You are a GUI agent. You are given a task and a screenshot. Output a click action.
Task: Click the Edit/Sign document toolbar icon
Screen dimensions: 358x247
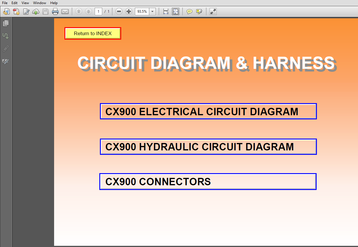pyautogui.click(x=26, y=12)
